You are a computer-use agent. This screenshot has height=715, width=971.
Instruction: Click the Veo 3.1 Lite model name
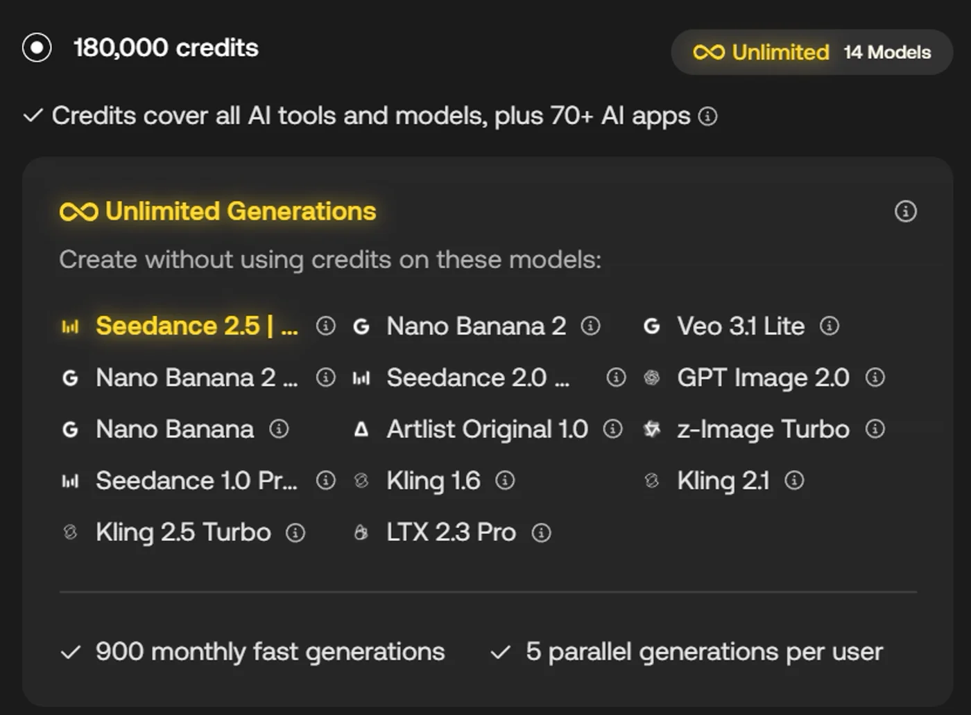(741, 326)
